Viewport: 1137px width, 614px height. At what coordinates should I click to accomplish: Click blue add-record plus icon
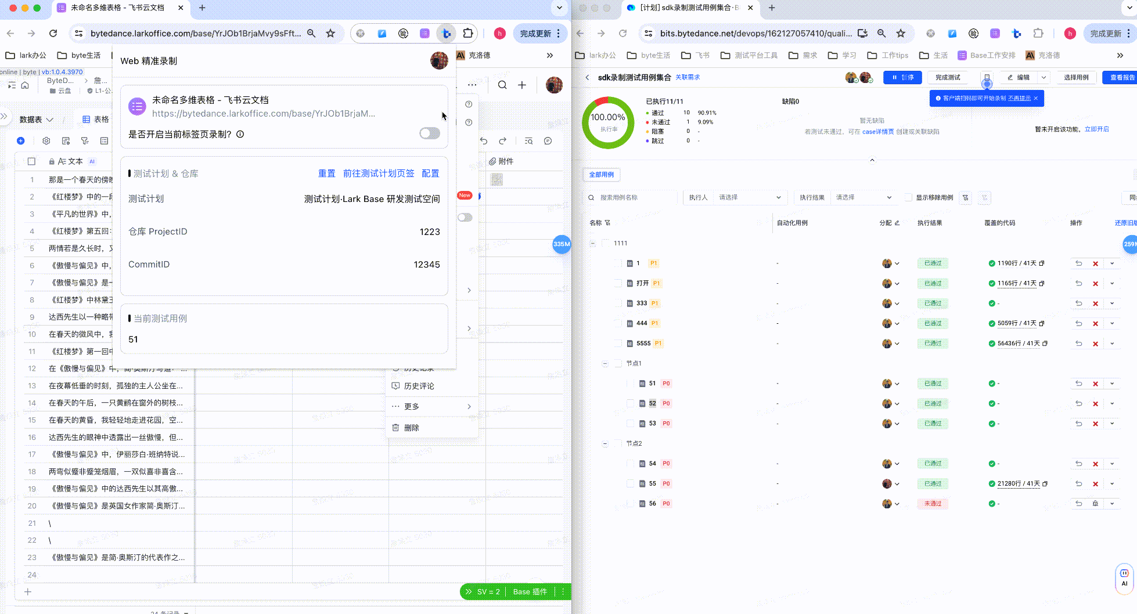pos(21,141)
